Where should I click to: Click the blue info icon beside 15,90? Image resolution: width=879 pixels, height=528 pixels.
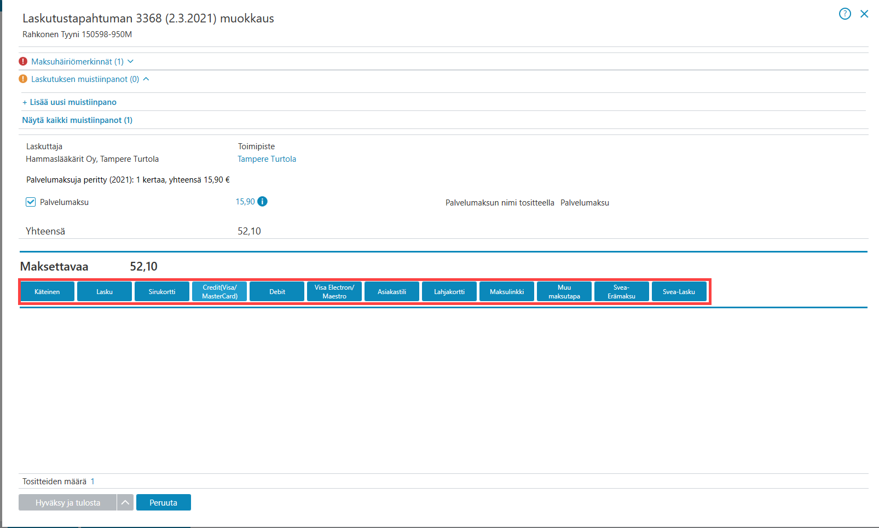pyautogui.click(x=263, y=201)
